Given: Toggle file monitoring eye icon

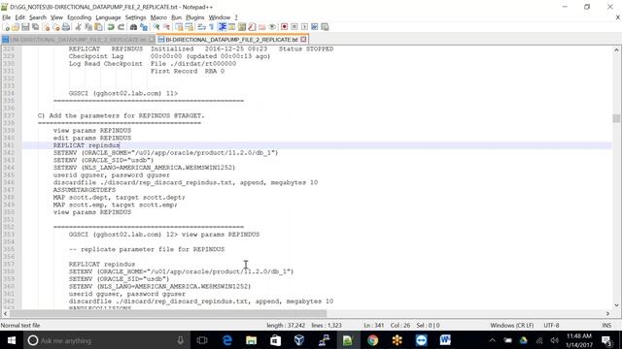Looking at the screenshot, I should (272, 27).
